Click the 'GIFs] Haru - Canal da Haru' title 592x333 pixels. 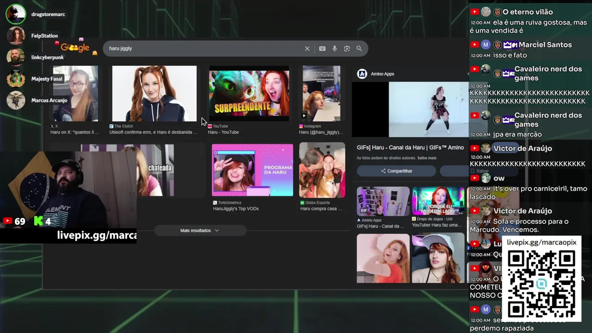[410, 148]
